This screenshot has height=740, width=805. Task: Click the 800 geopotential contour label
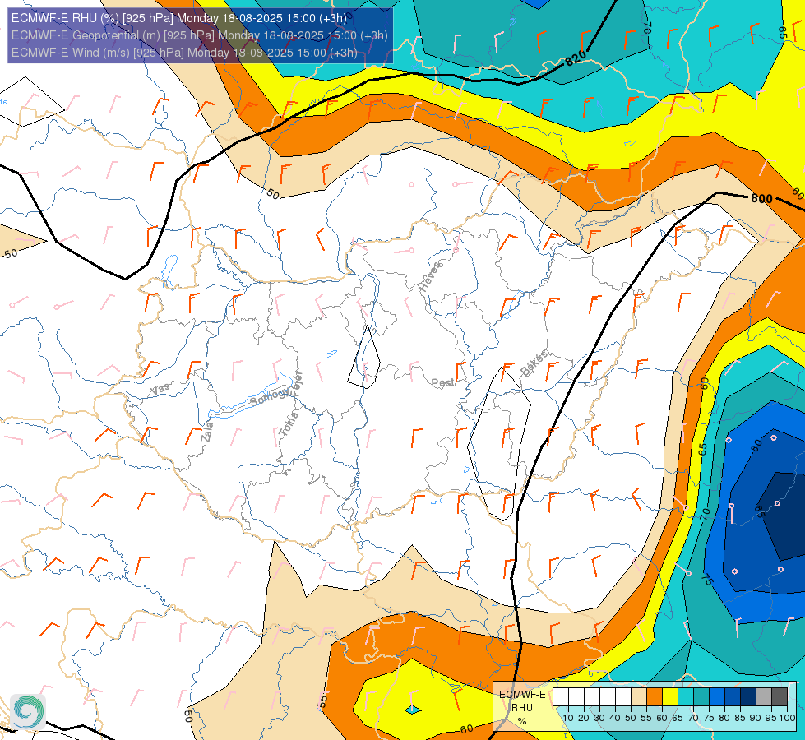[x=761, y=198]
